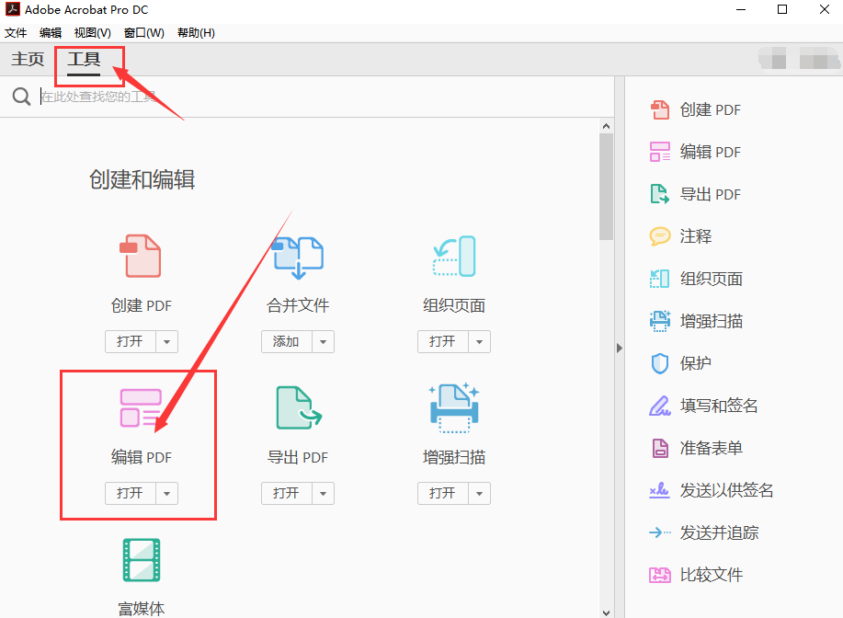
Task: Open the 帮助(H) menu
Action: click(196, 33)
